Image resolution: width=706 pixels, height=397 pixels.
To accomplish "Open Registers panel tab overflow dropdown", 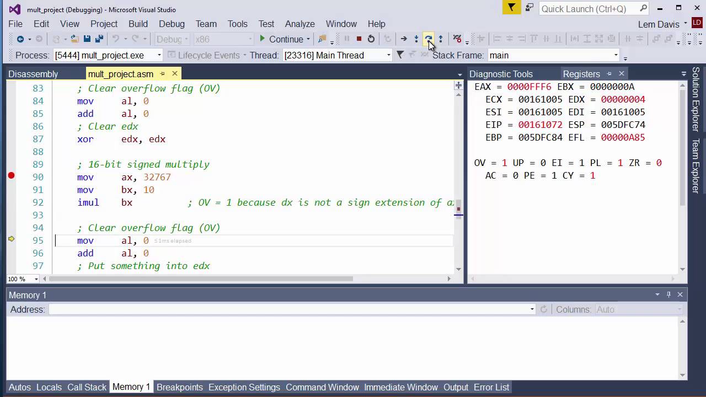I will tap(684, 74).
